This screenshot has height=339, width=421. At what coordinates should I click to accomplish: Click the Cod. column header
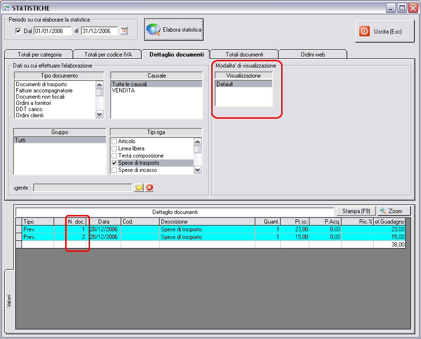(x=140, y=222)
